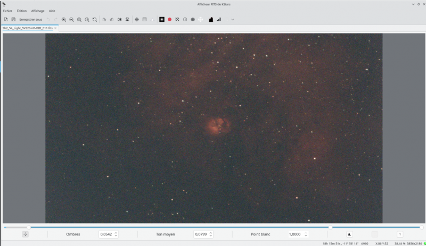Image resolution: width=426 pixels, height=246 pixels.
Task: Mark stars using the red circle icon
Action: point(169,20)
